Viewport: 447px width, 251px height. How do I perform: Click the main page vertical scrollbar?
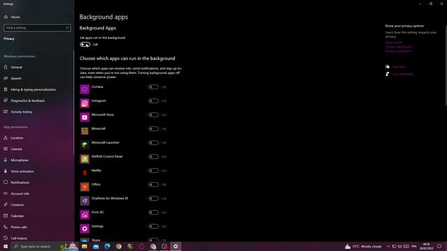coord(446,66)
